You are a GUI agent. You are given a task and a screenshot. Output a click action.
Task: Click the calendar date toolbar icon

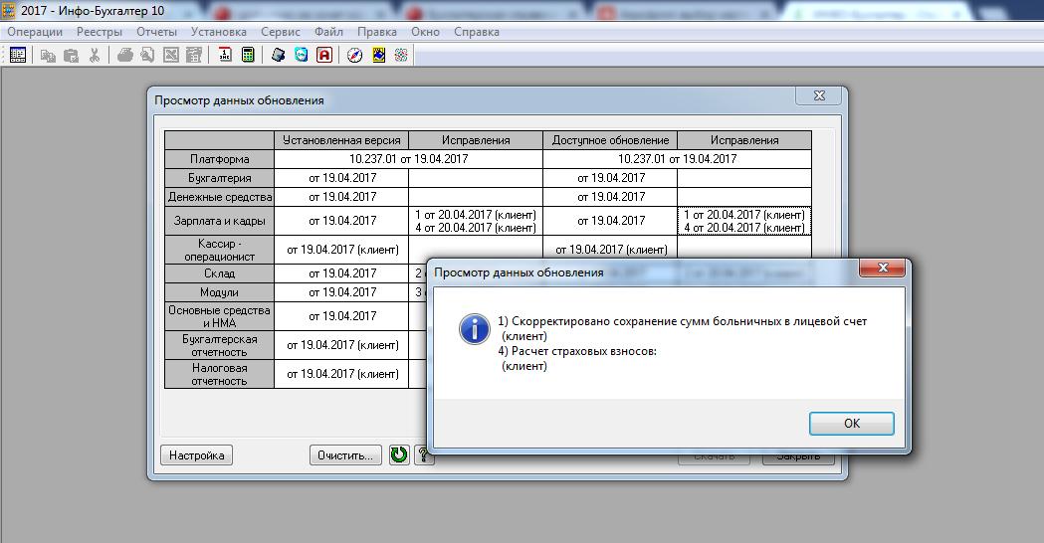[225, 56]
